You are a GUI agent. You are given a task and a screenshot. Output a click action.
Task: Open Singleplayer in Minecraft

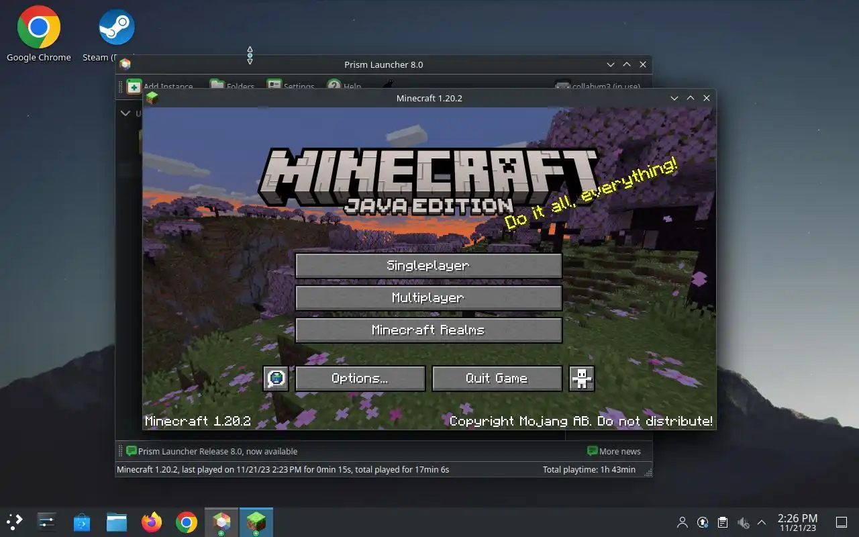428,265
